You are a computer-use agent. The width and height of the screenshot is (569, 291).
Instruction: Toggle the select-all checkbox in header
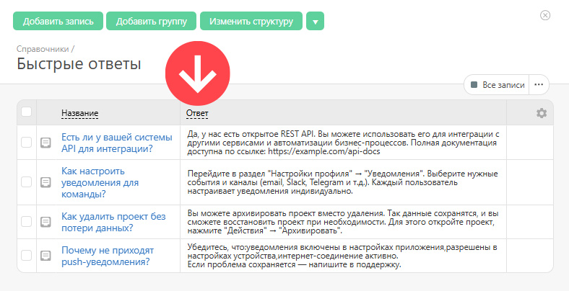pyautogui.click(x=26, y=112)
